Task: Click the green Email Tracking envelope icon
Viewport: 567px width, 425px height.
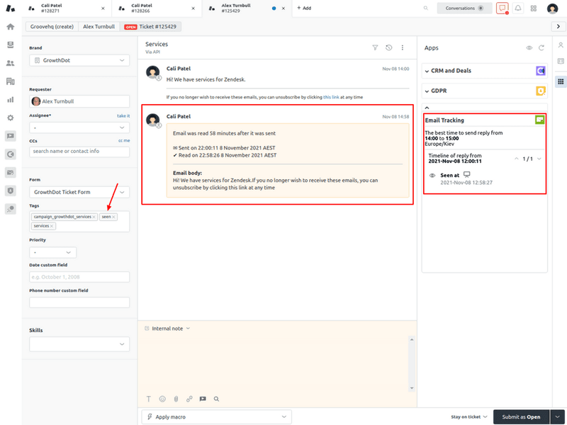Action: (x=539, y=120)
